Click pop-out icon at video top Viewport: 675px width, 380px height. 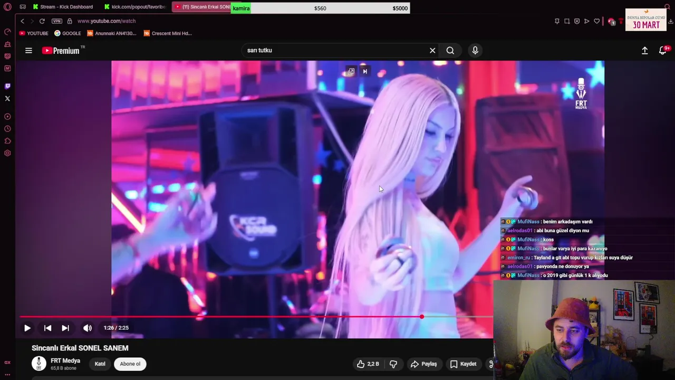click(351, 71)
